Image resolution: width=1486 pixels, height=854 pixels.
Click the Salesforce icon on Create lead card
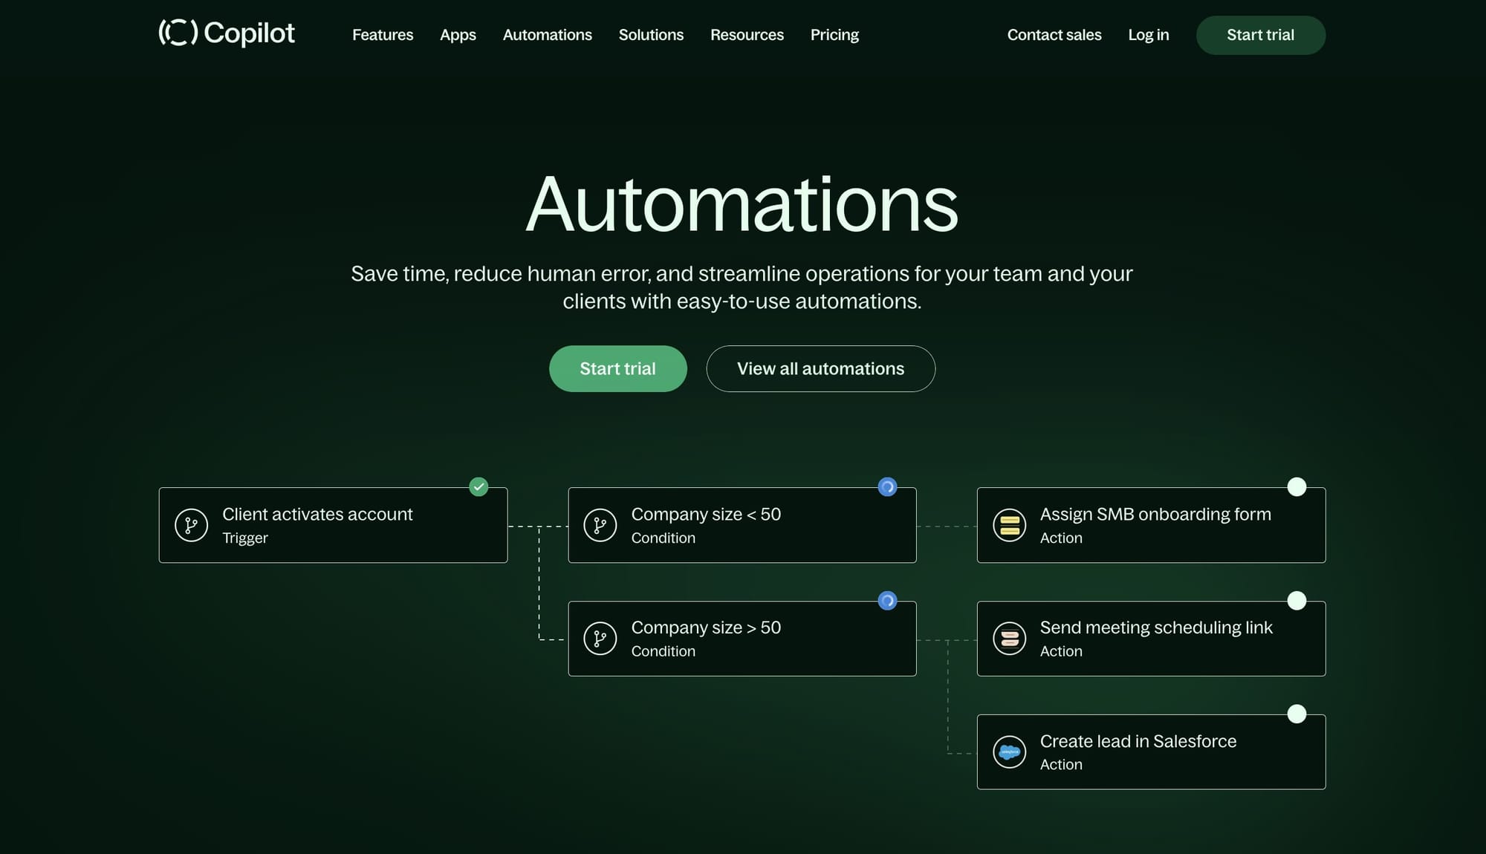tap(1010, 752)
